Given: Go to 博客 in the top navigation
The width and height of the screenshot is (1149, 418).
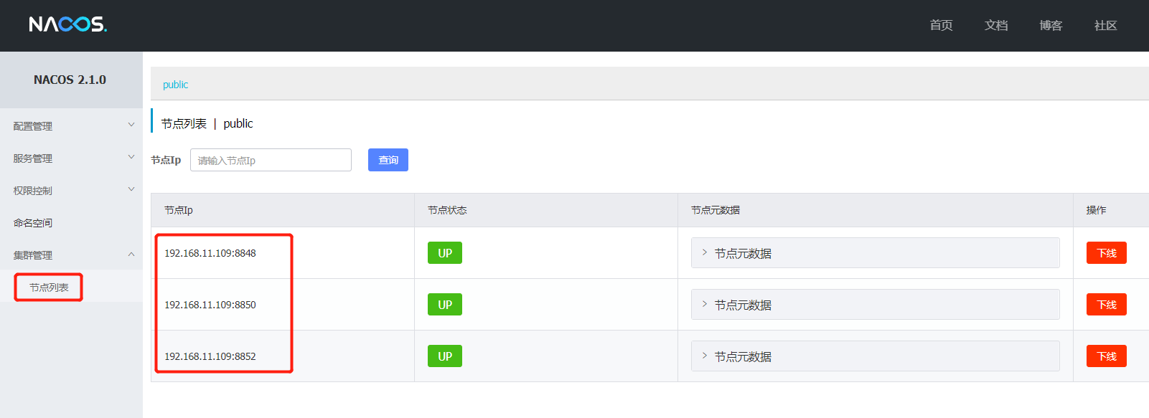Looking at the screenshot, I should pyautogui.click(x=1051, y=25).
